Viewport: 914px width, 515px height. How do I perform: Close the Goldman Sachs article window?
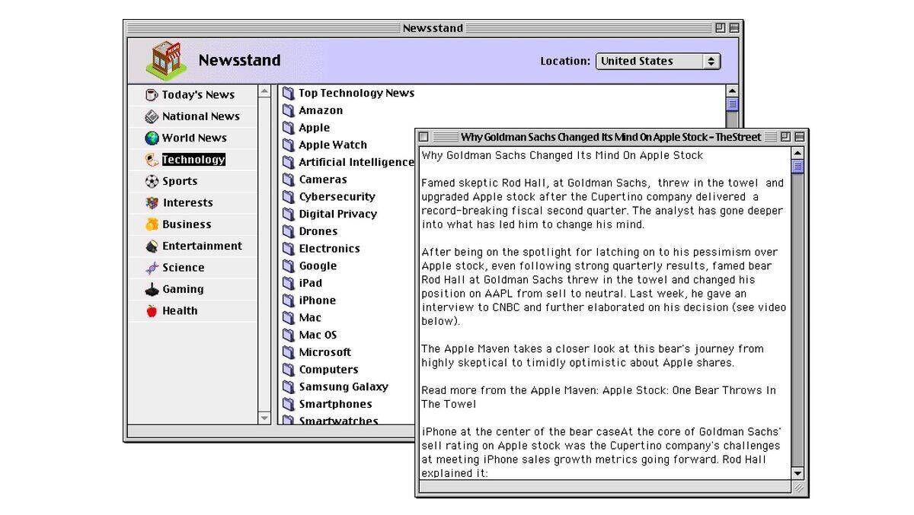point(424,137)
